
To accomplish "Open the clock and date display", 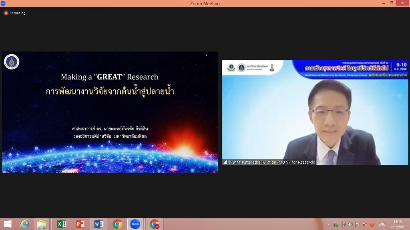I will click(x=397, y=224).
